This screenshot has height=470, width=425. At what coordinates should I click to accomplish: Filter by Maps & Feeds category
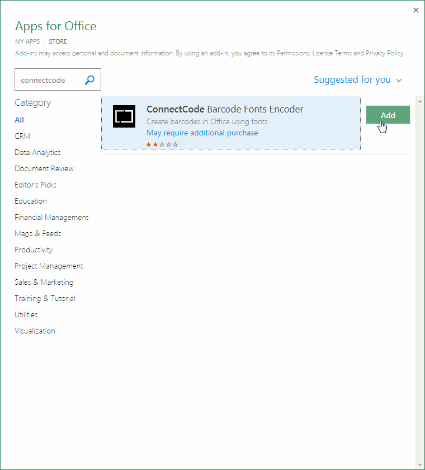click(x=37, y=233)
